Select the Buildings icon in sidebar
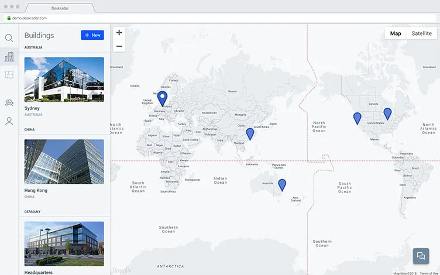 click(9, 56)
